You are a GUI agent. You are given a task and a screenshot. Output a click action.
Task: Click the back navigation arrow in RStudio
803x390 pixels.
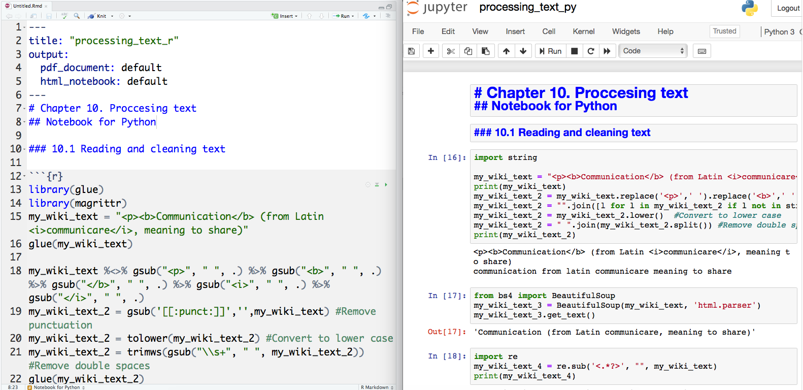point(9,16)
